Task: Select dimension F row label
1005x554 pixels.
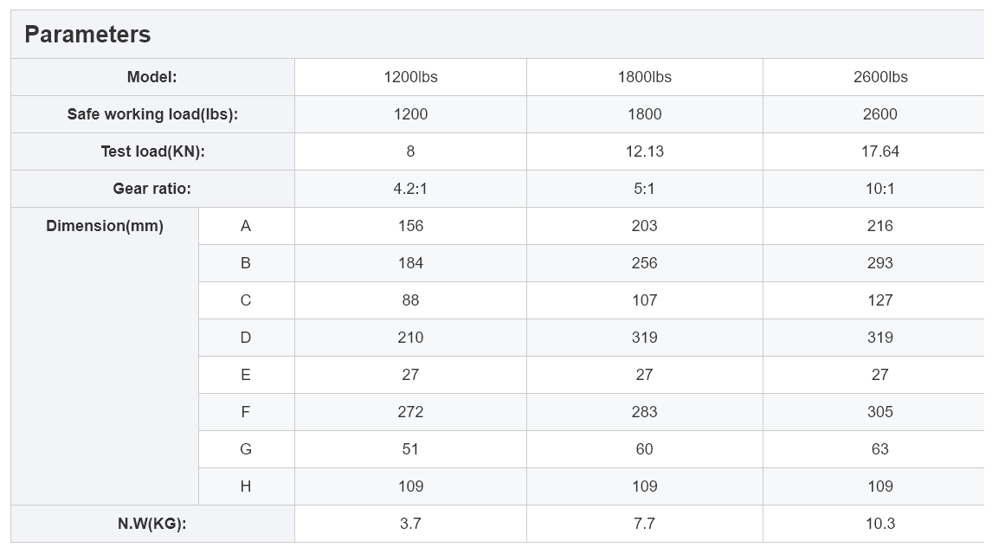Action: coord(246,412)
